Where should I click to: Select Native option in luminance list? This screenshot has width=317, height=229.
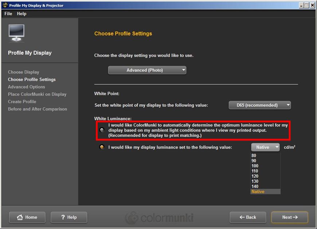coord(258,191)
